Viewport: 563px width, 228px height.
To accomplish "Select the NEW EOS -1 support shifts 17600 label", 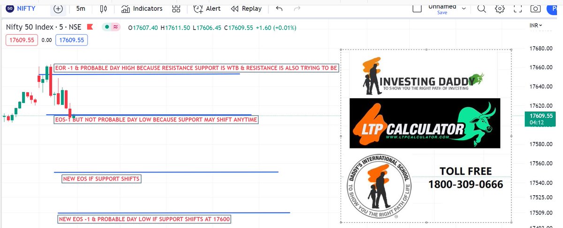I will [x=145, y=219].
